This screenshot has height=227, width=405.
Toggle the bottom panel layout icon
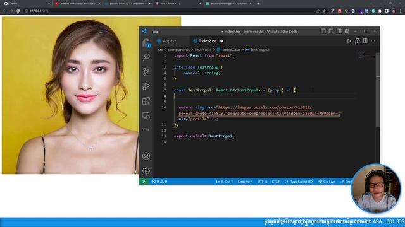pos(331,31)
